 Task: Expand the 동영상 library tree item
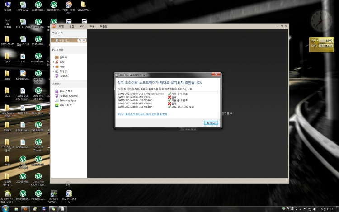click(x=53, y=71)
